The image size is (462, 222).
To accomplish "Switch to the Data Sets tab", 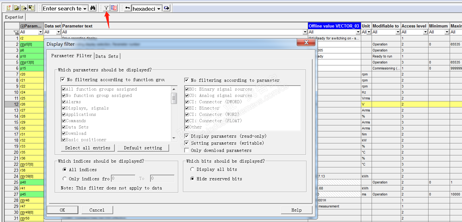I will [107, 56].
